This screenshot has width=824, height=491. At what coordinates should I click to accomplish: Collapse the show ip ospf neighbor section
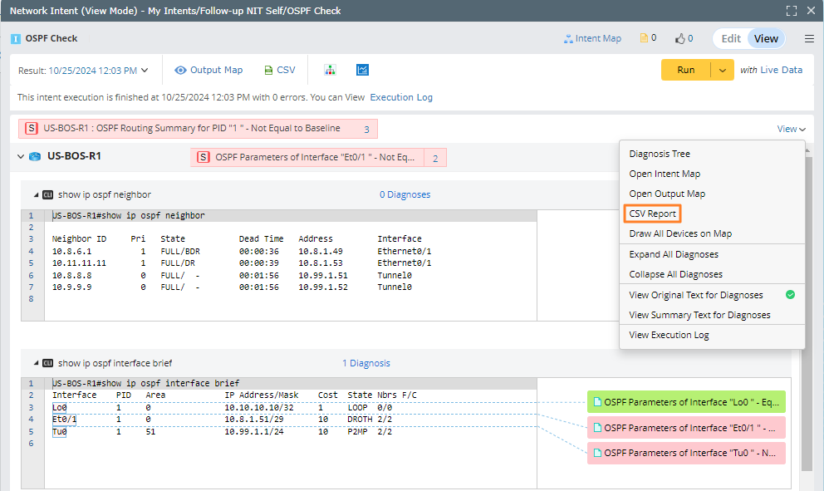(x=36, y=194)
